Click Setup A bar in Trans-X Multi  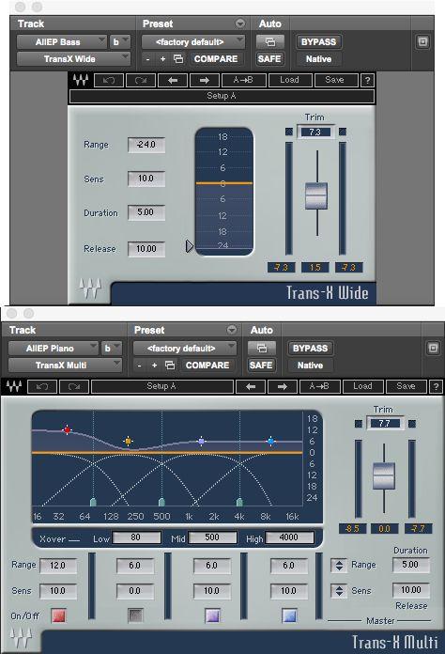pyautogui.click(x=162, y=386)
